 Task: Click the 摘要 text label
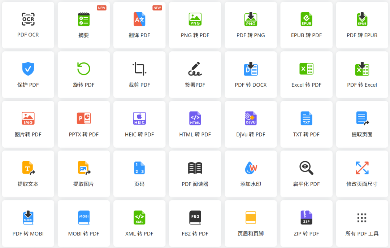coord(83,35)
